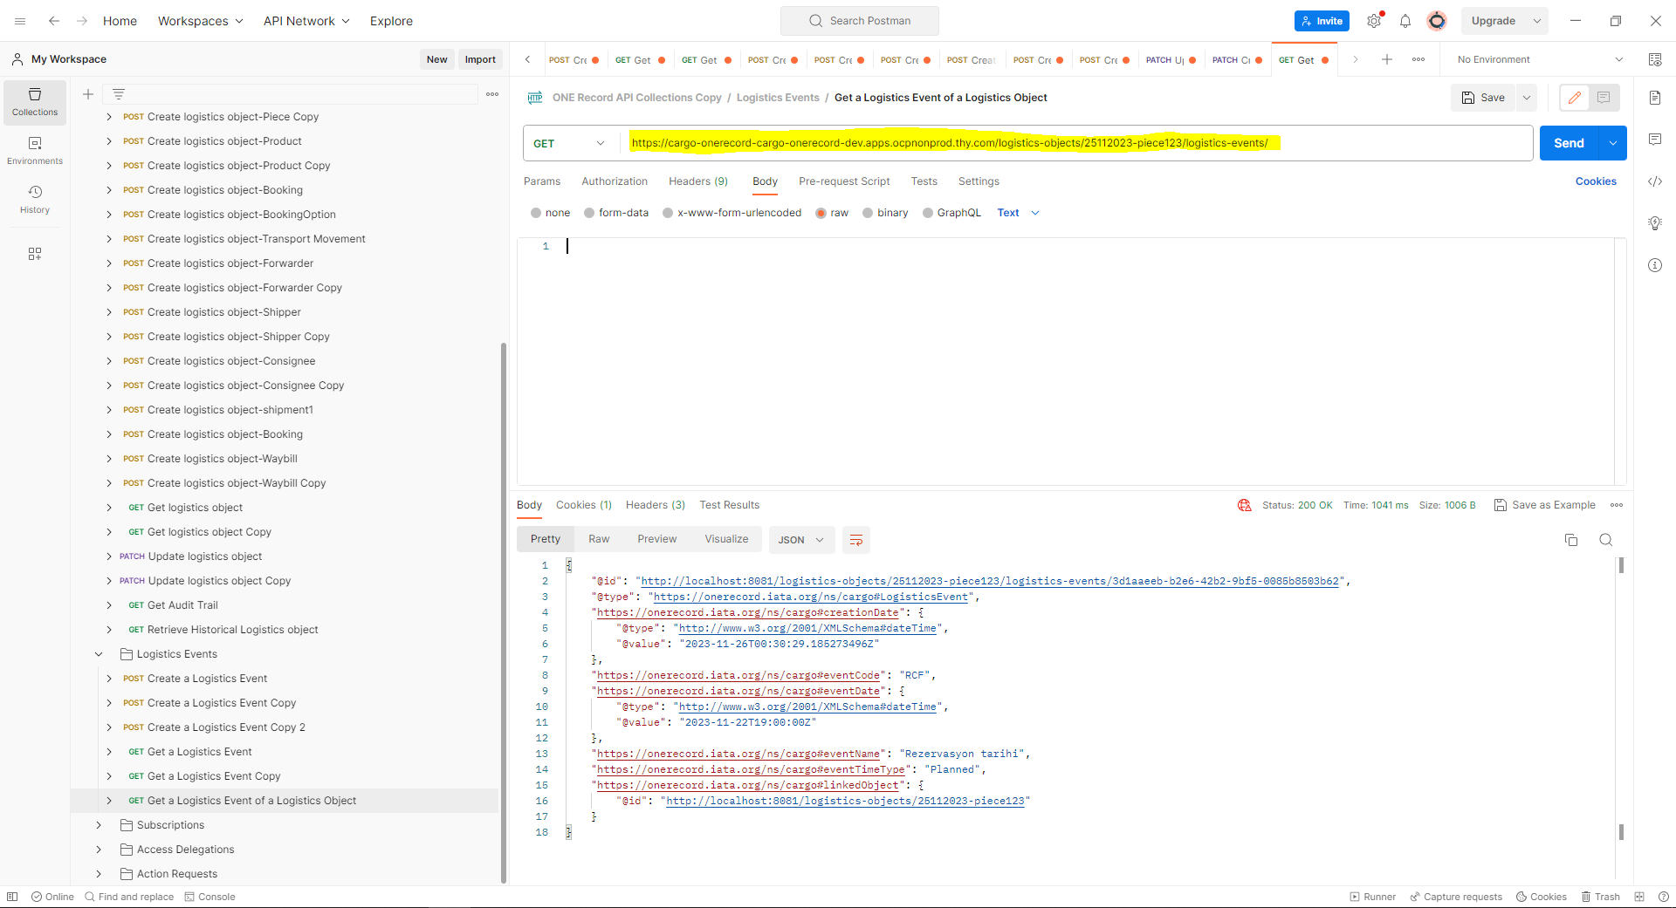
Task: Open the comments icon in right sidebar
Action: (1655, 140)
